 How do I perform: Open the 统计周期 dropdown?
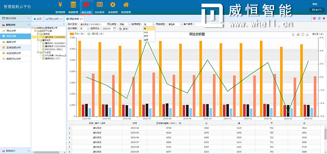[x=85, y=29]
